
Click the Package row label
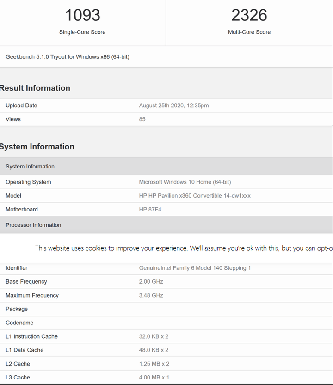(17, 309)
